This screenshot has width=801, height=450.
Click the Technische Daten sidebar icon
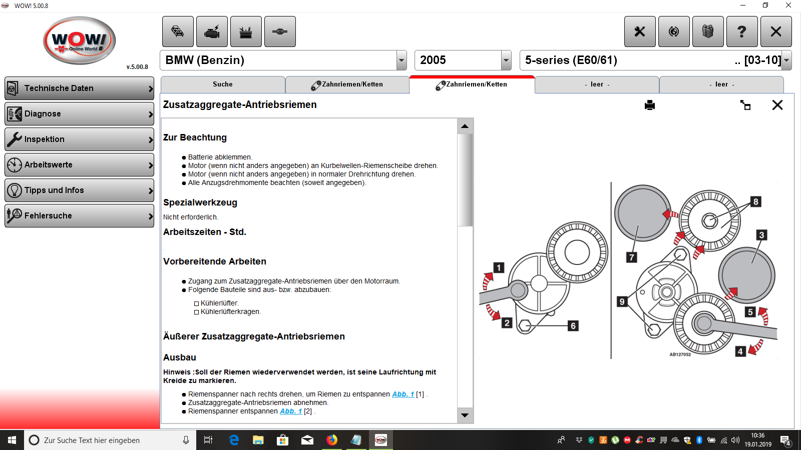(x=14, y=88)
